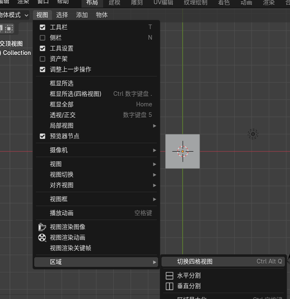Click 框显所选 menu entry
This screenshot has height=299, width=290.
click(96, 83)
